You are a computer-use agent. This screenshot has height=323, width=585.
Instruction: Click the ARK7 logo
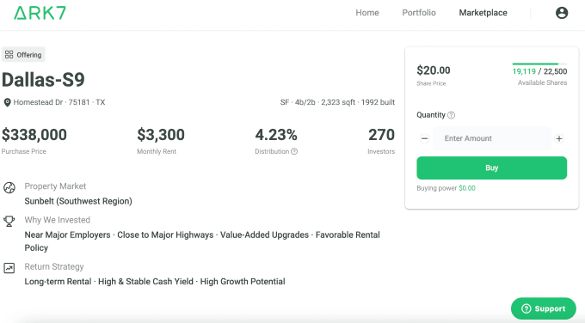[40, 13]
